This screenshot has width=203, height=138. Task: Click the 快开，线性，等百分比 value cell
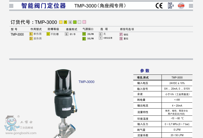[x=177, y=112]
